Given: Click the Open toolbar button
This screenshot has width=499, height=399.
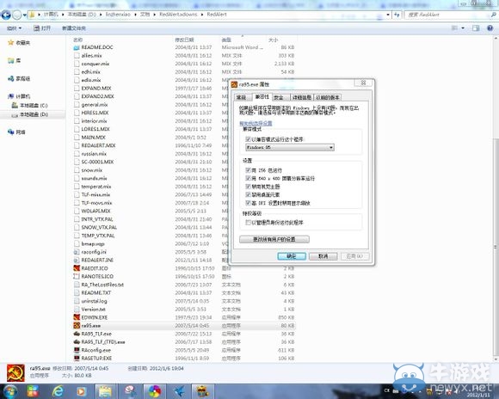Looking at the screenshot, I should coord(42,28).
